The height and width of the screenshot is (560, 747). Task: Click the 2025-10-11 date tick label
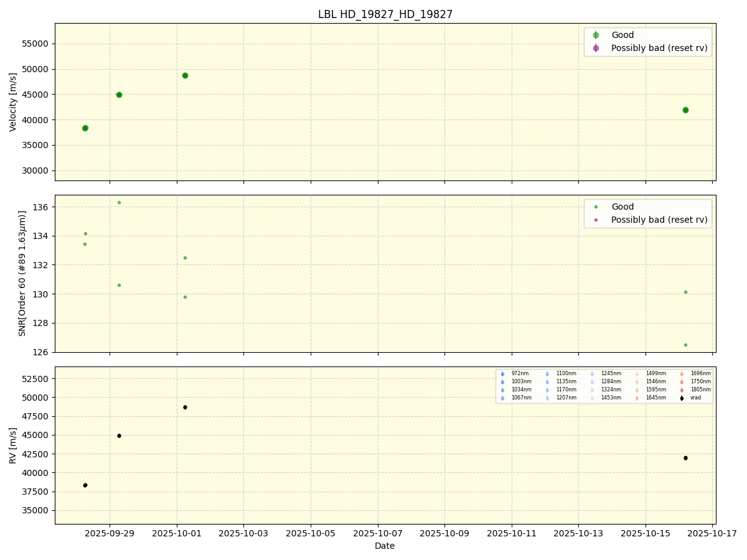(512, 533)
